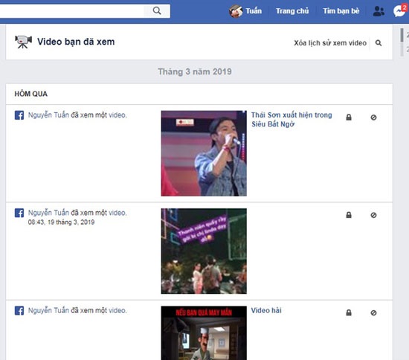This screenshot has width=409, height=360.
Task: Click Facebook logo icon of 08:43 activity row
Action: pos(19,213)
